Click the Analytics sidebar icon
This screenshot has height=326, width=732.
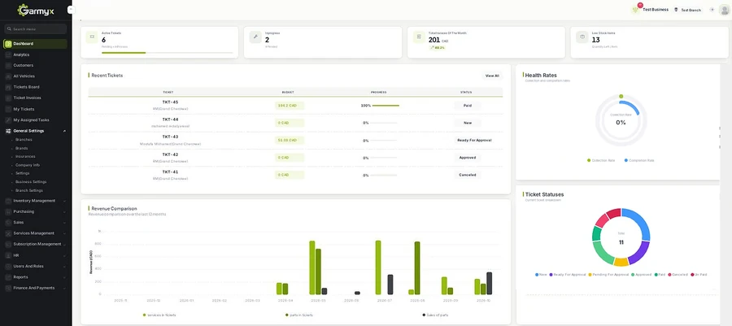tap(8, 54)
